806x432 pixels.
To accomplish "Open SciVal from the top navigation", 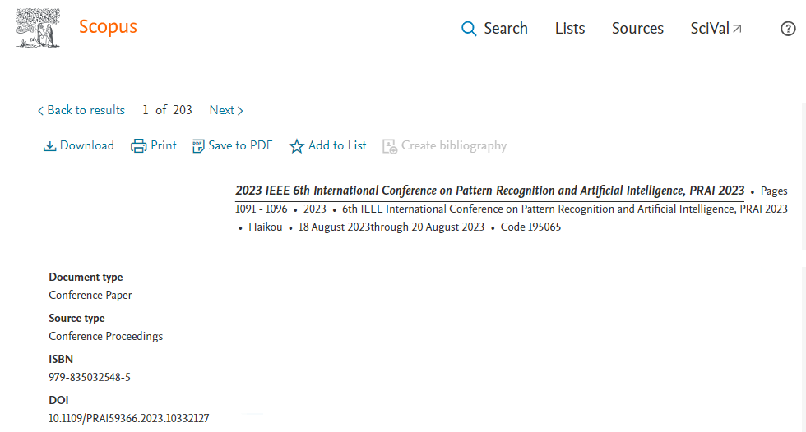I will 709,29.
